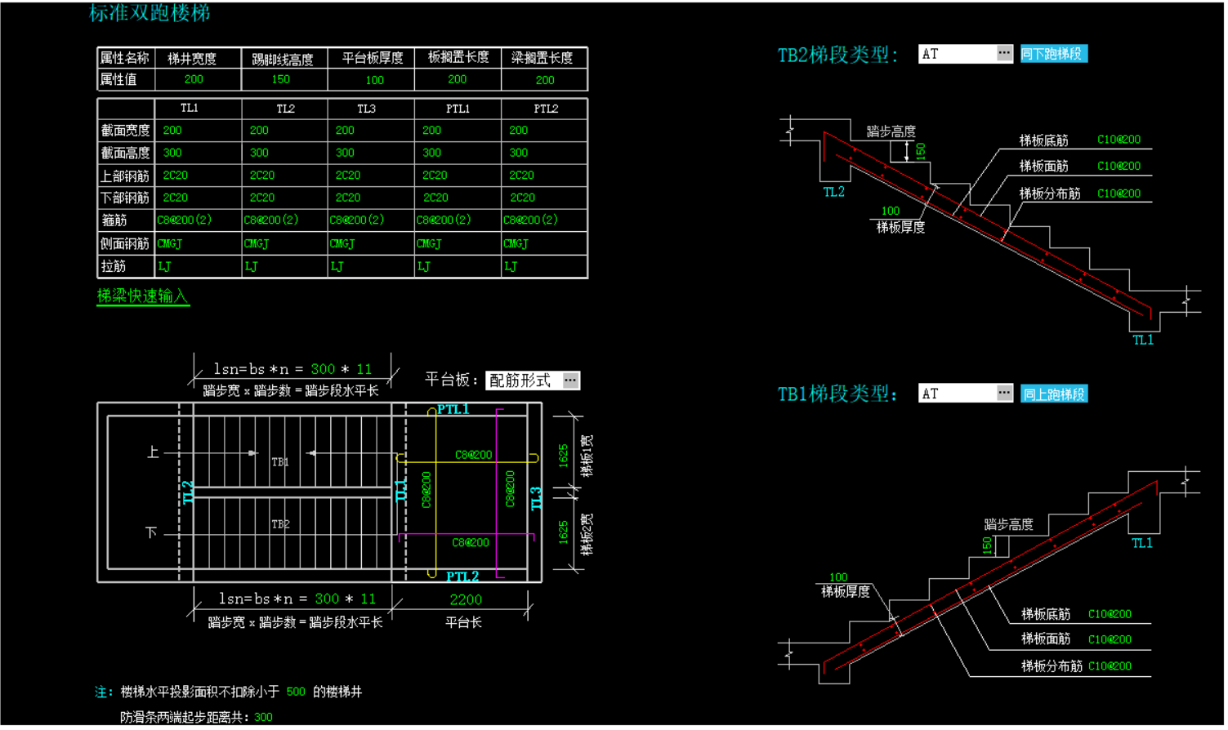Select TL1 侧面钢筋 cell CMGJ
Screen dimensions: 1228x730
tap(169, 243)
